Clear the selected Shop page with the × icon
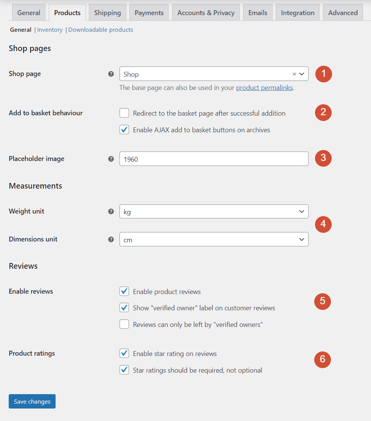This screenshot has width=371, height=421. 294,74
